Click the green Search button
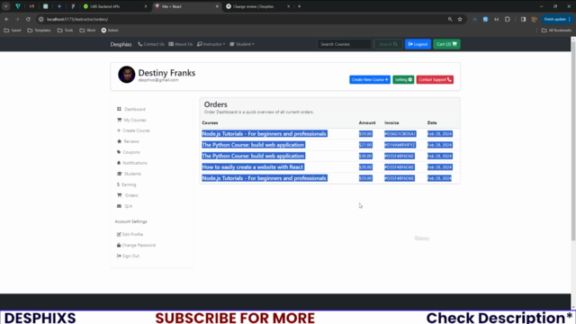Image resolution: width=576 pixels, height=324 pixels. (x=388, y=44)
